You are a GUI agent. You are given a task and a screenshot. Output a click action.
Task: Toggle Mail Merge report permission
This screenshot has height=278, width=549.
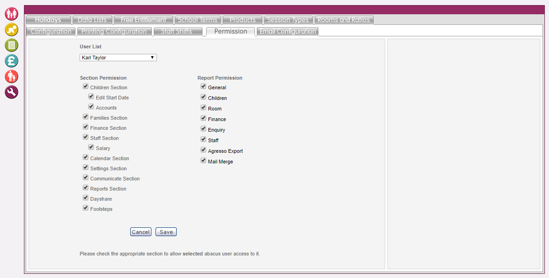point(203,160)
